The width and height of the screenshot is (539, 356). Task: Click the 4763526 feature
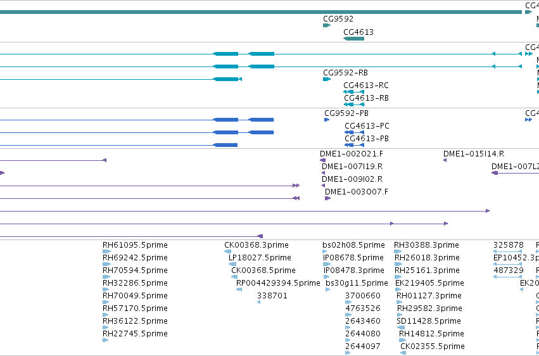tap(348, 315)
